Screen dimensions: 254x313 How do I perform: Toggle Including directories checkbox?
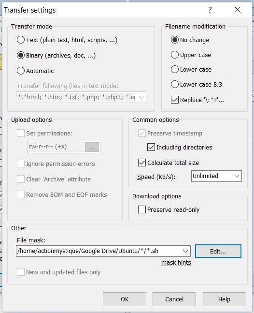tap(151, 147)
